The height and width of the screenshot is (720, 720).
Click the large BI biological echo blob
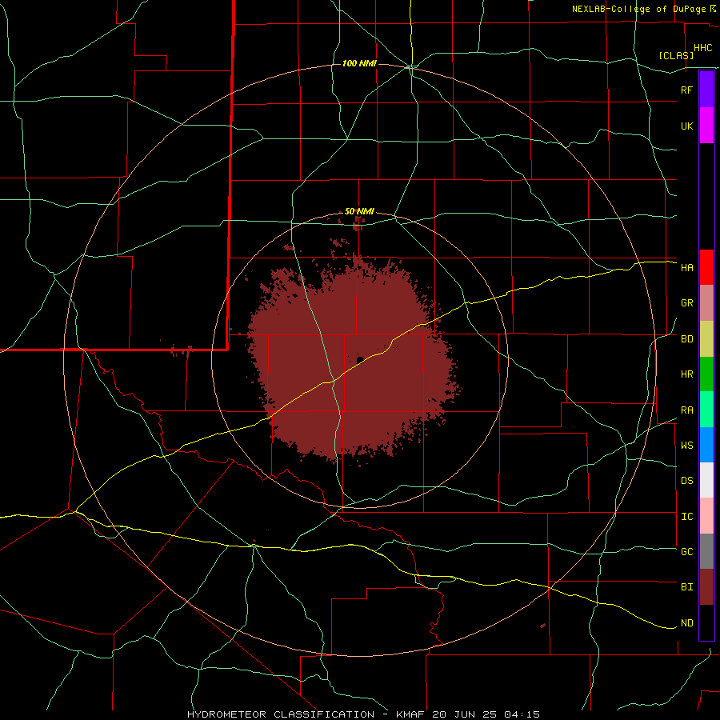354,362
